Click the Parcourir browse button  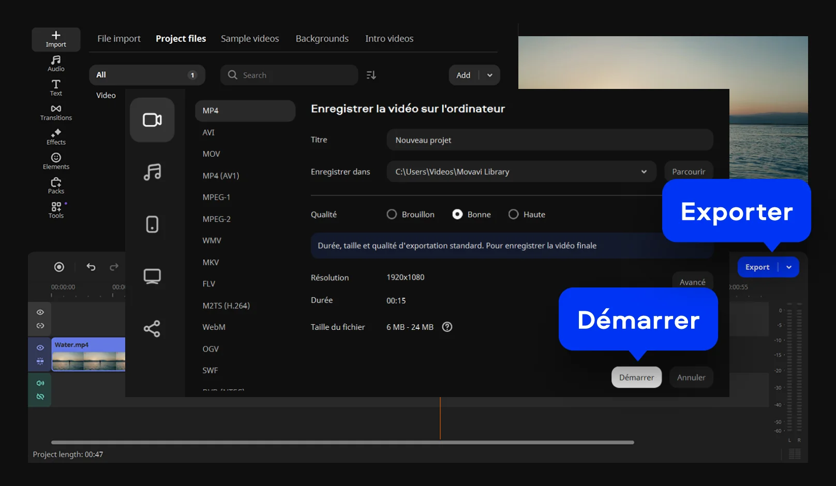pyautogui.click(x=688, y=172)
